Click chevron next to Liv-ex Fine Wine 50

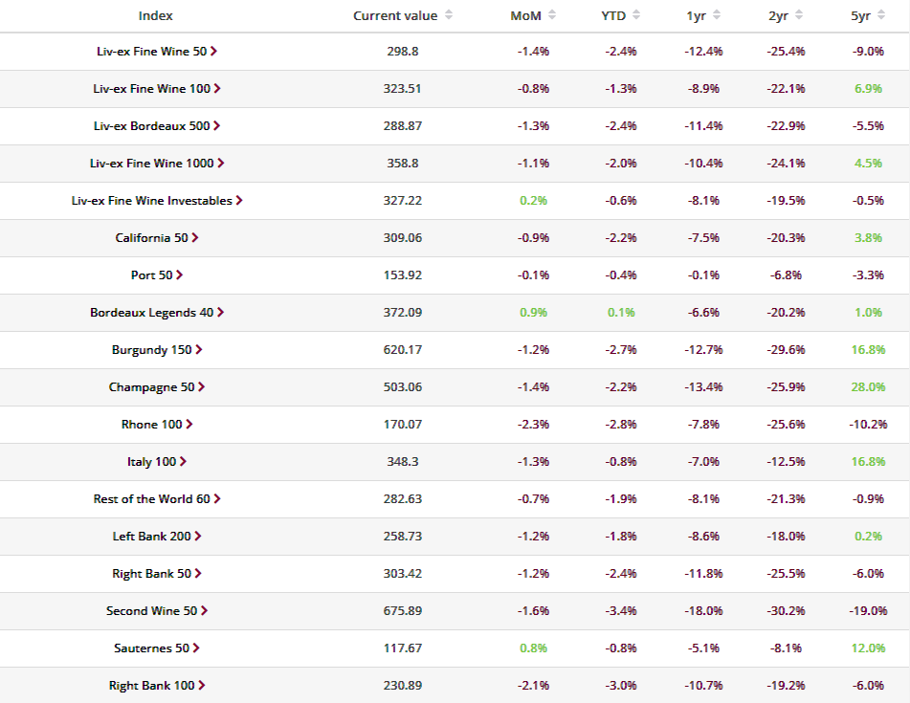pos(213,51)
